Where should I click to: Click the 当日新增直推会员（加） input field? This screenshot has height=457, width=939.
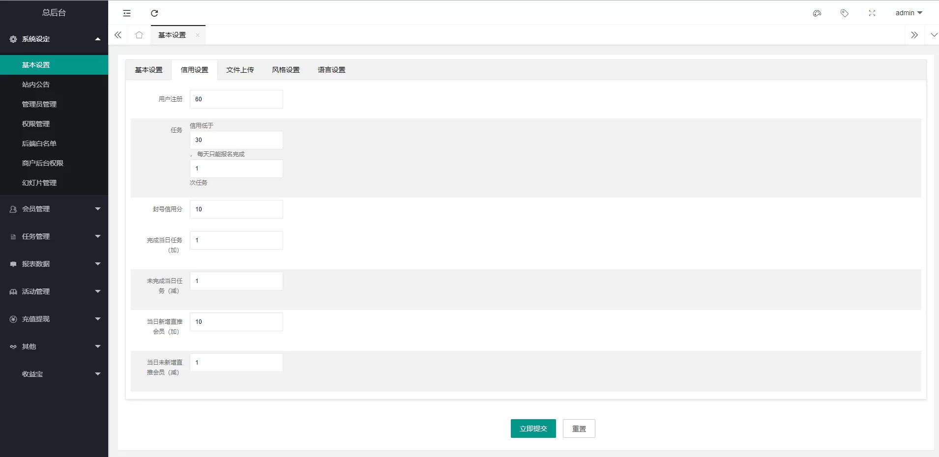(x=236, y=322)
